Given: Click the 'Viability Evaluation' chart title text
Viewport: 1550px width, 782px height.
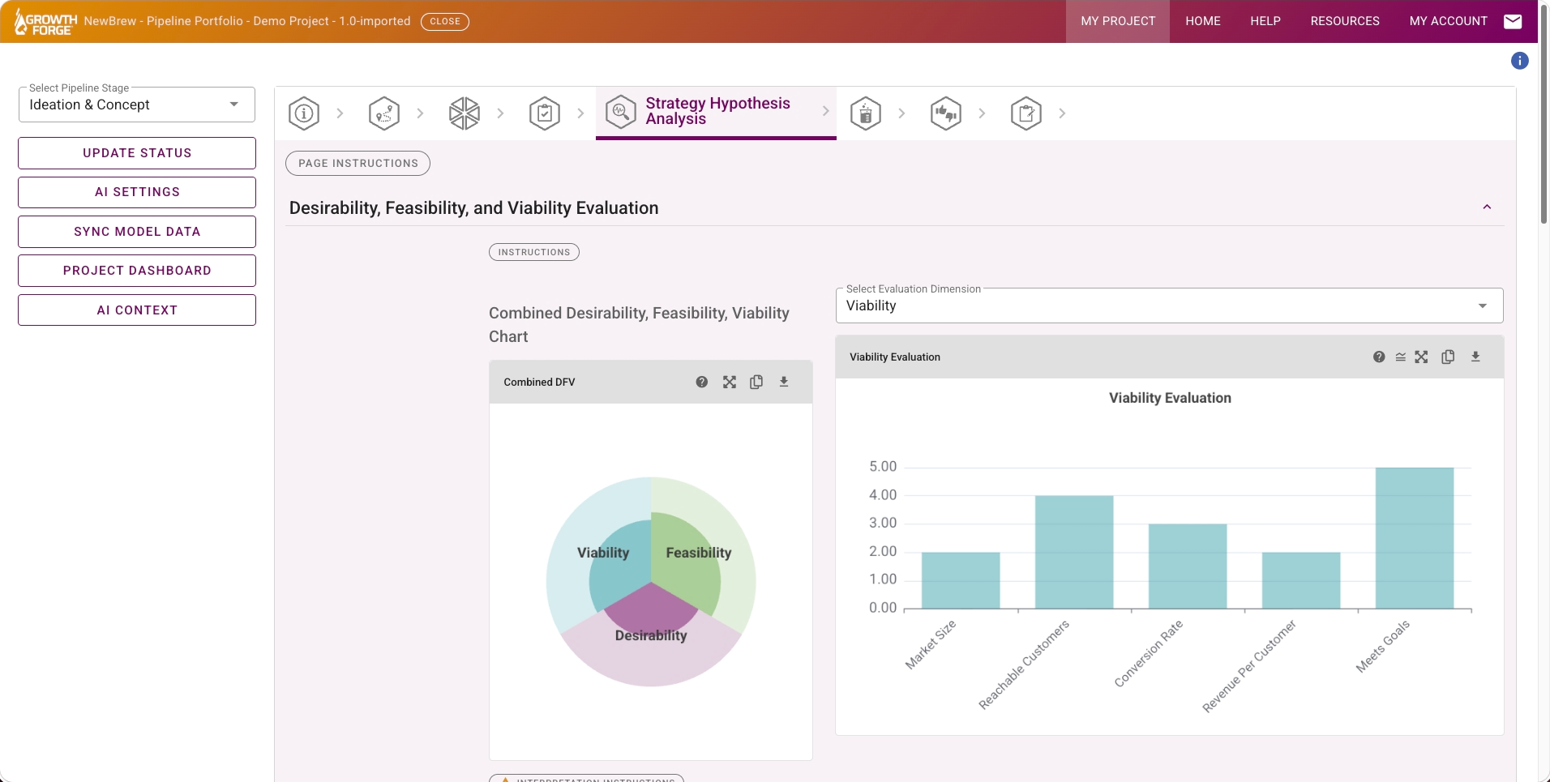Looking at the screenshot, I should click(1170, 398).
